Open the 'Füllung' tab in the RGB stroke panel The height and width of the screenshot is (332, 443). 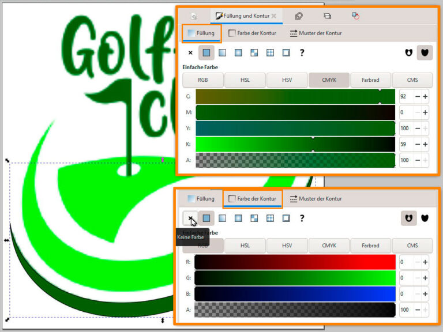(x=200, y=199)
